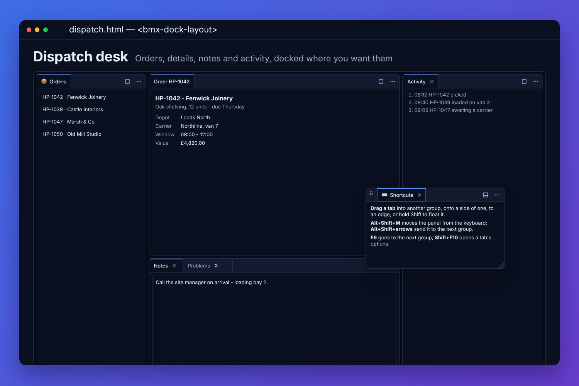
Task: Dock the floating Shortcuts panel
Action: click(x=486, y=195)
